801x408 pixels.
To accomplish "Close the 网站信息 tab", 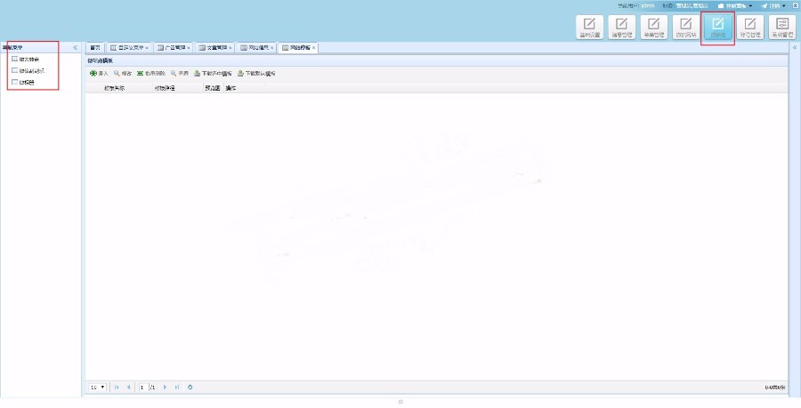I will pos(272,48).
